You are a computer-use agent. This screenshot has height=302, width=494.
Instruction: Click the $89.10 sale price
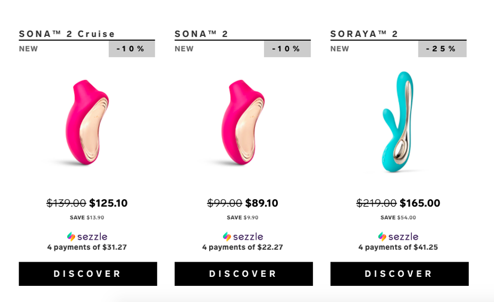pyautogui.click(x=262, y=203)
